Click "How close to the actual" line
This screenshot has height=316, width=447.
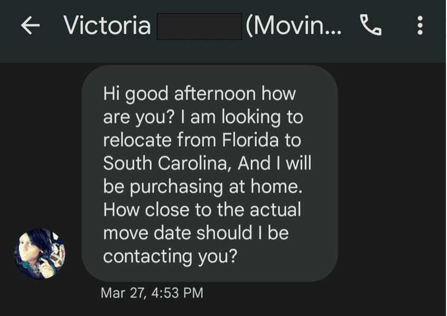tap(202, 210)
